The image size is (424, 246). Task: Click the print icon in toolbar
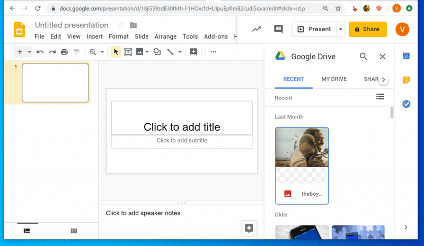tap(64, 52)
